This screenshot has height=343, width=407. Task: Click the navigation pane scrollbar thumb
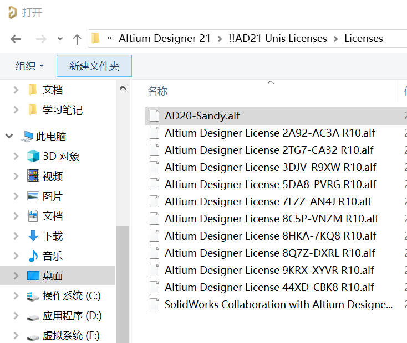click(123, 284)
